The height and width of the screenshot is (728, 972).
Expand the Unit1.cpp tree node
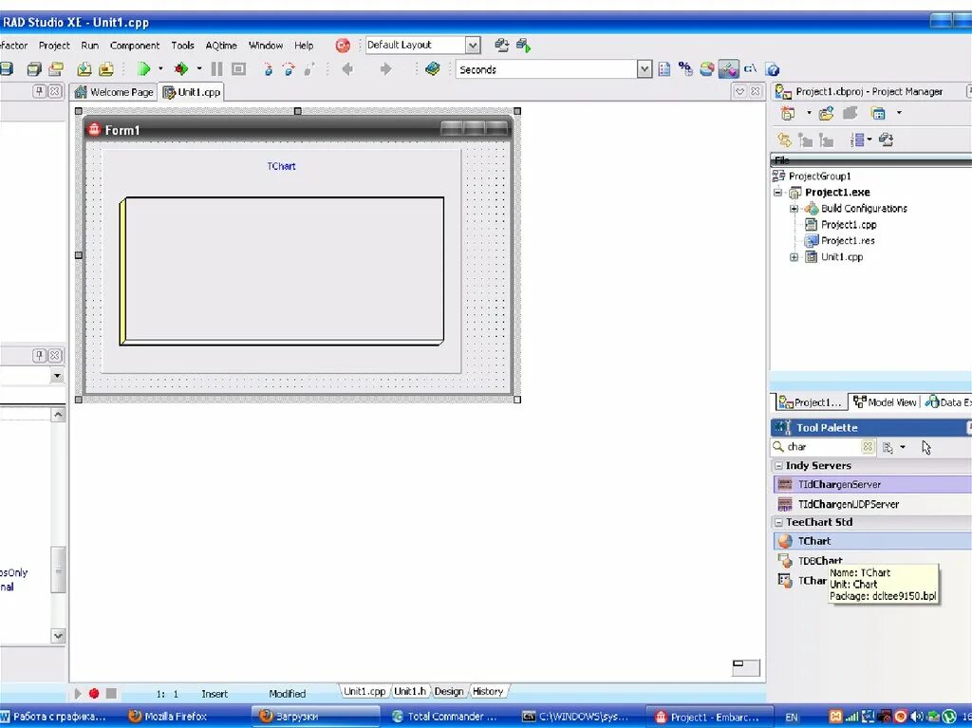[794, 256]
